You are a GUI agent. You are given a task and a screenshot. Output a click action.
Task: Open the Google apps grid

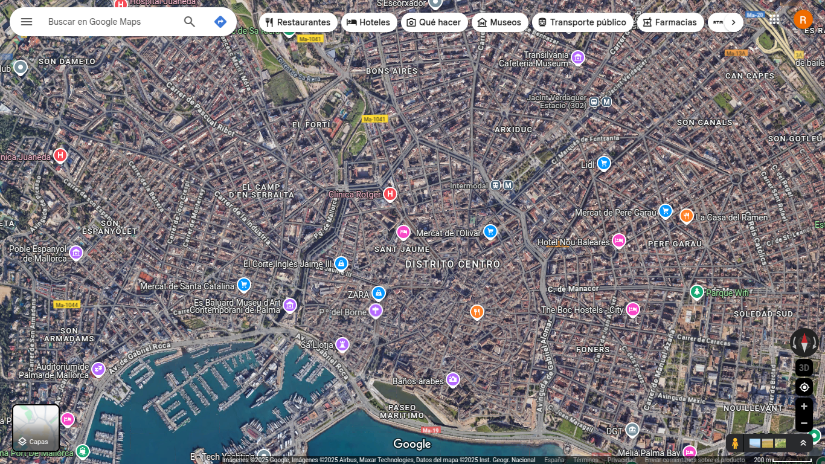(774, 19)
